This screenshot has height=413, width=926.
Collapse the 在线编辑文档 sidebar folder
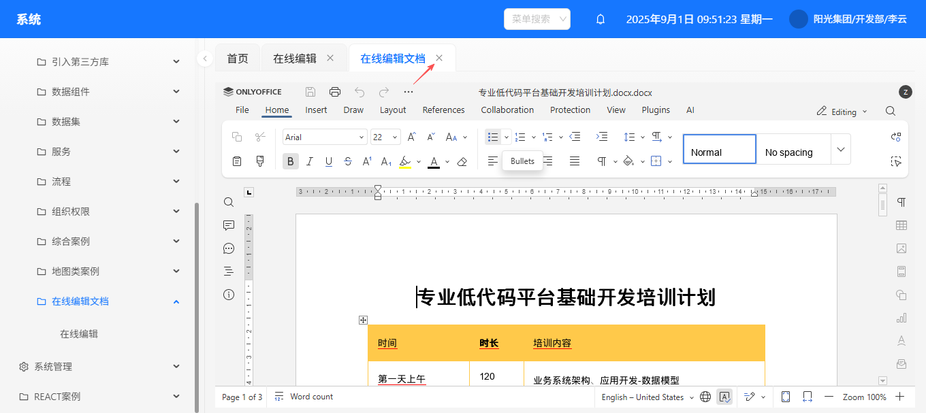click(x=176, y=301)
